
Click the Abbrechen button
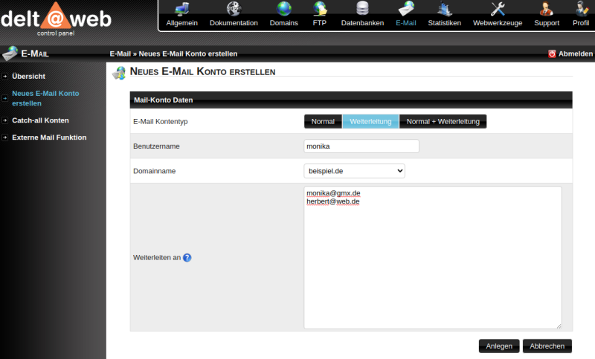pyautogui.click(x=547, y=346)
